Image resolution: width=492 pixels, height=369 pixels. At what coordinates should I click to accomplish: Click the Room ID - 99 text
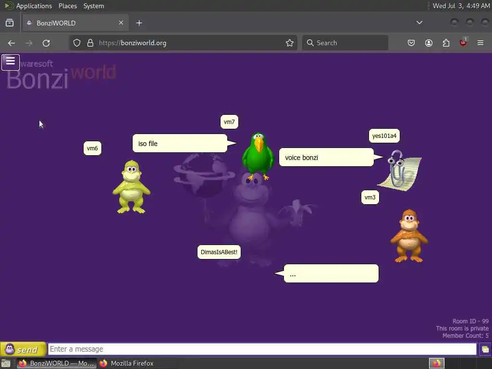click(x=470, y=321)
